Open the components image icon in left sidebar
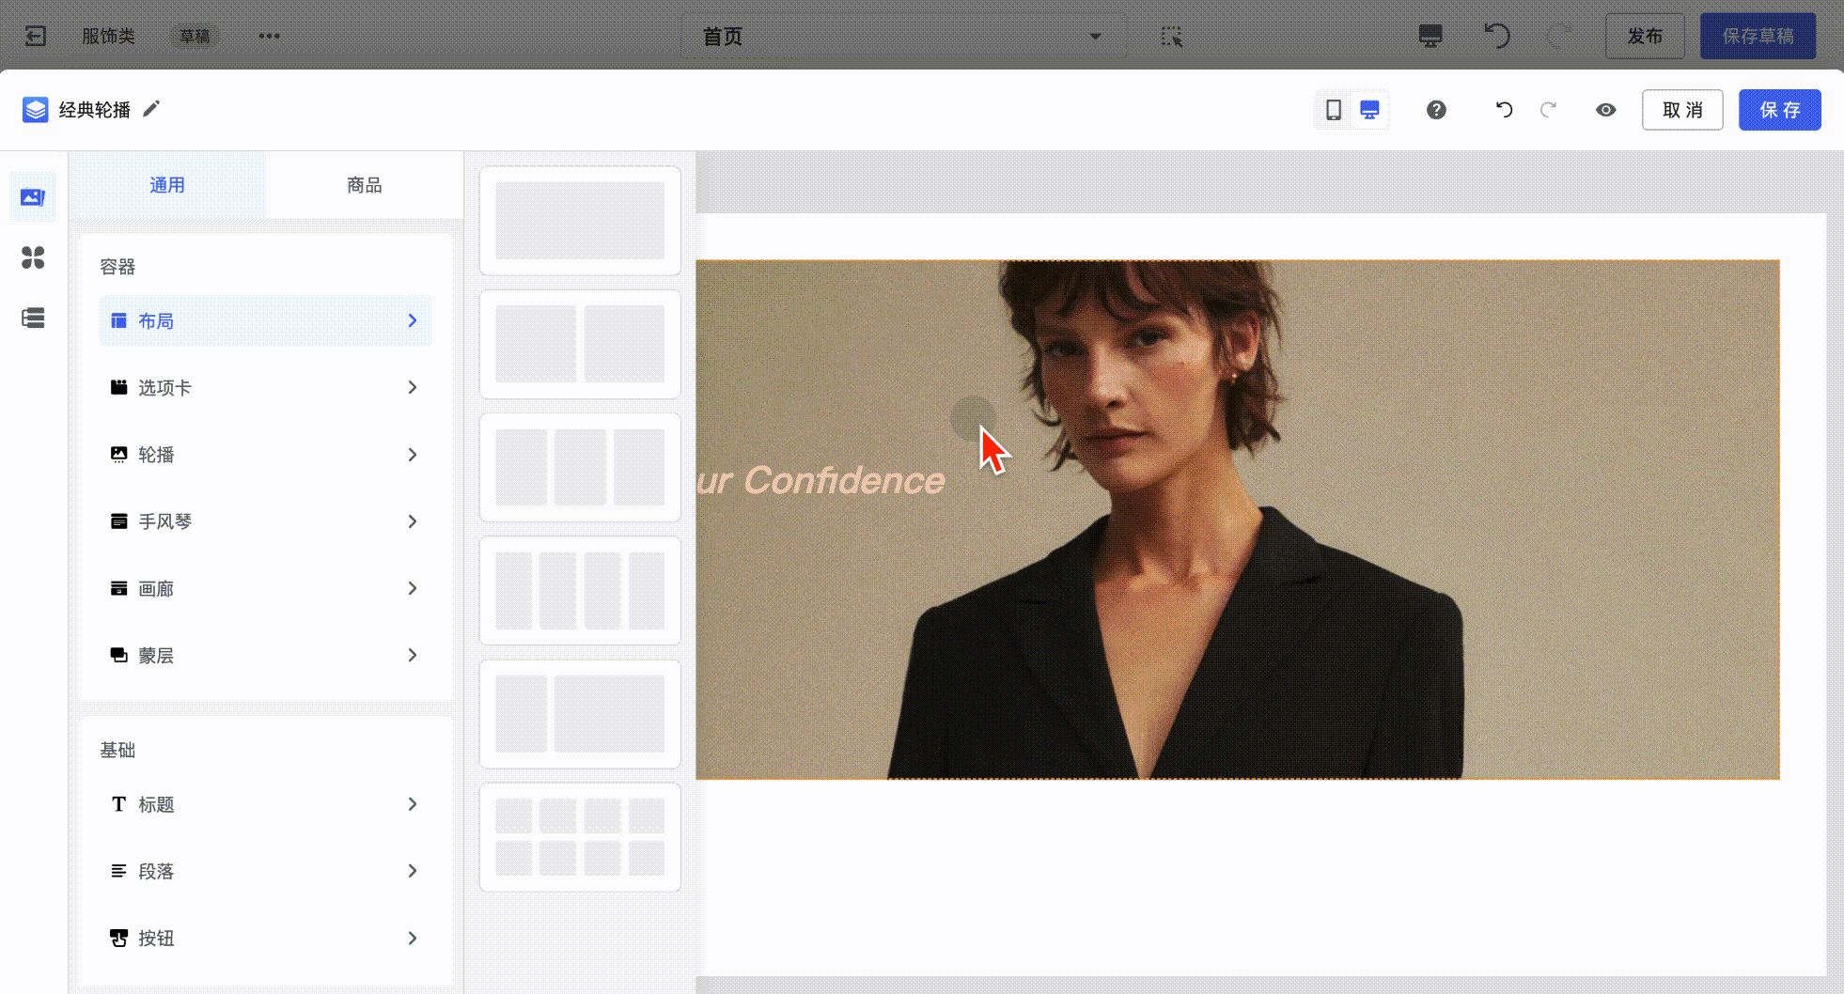The width and height of the screenshot is (1844, 994). coord(33,197)
